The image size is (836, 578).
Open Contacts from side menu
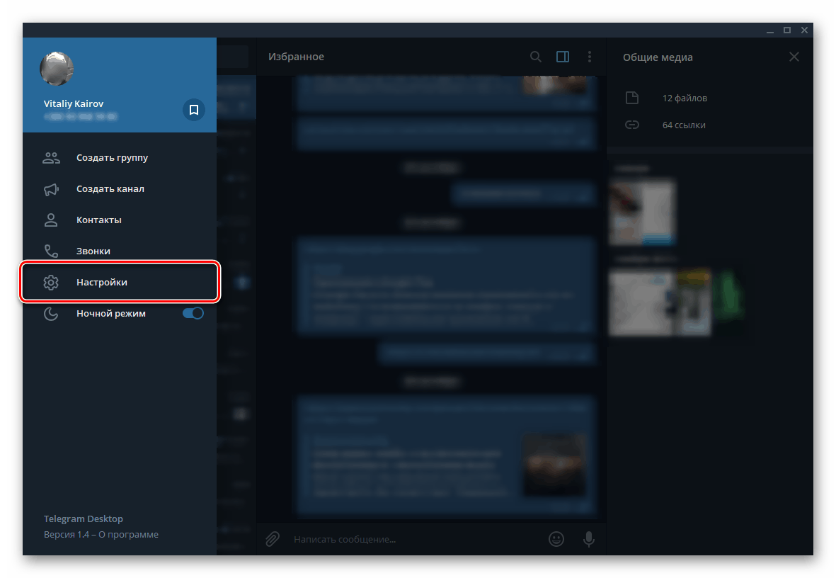[99, 220]
